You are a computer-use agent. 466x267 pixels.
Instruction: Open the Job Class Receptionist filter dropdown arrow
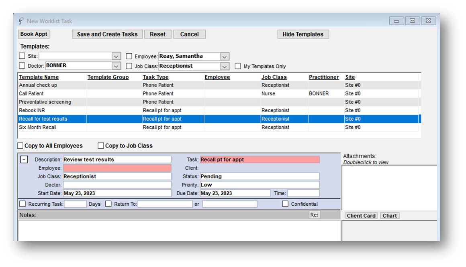[x=225, y=67]
